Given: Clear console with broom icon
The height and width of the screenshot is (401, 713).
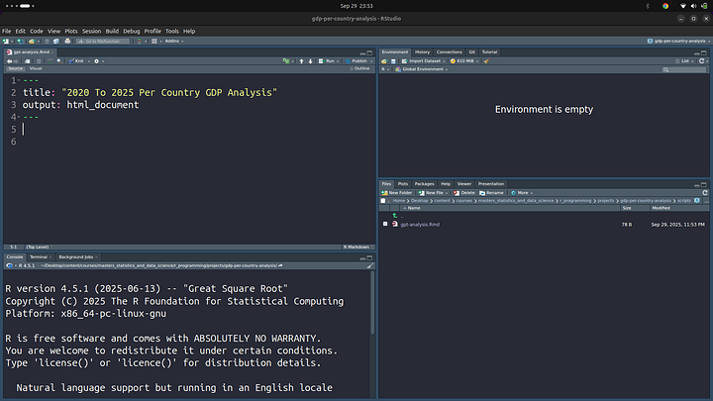Looking at the screenshot, I should click(370, 265).
